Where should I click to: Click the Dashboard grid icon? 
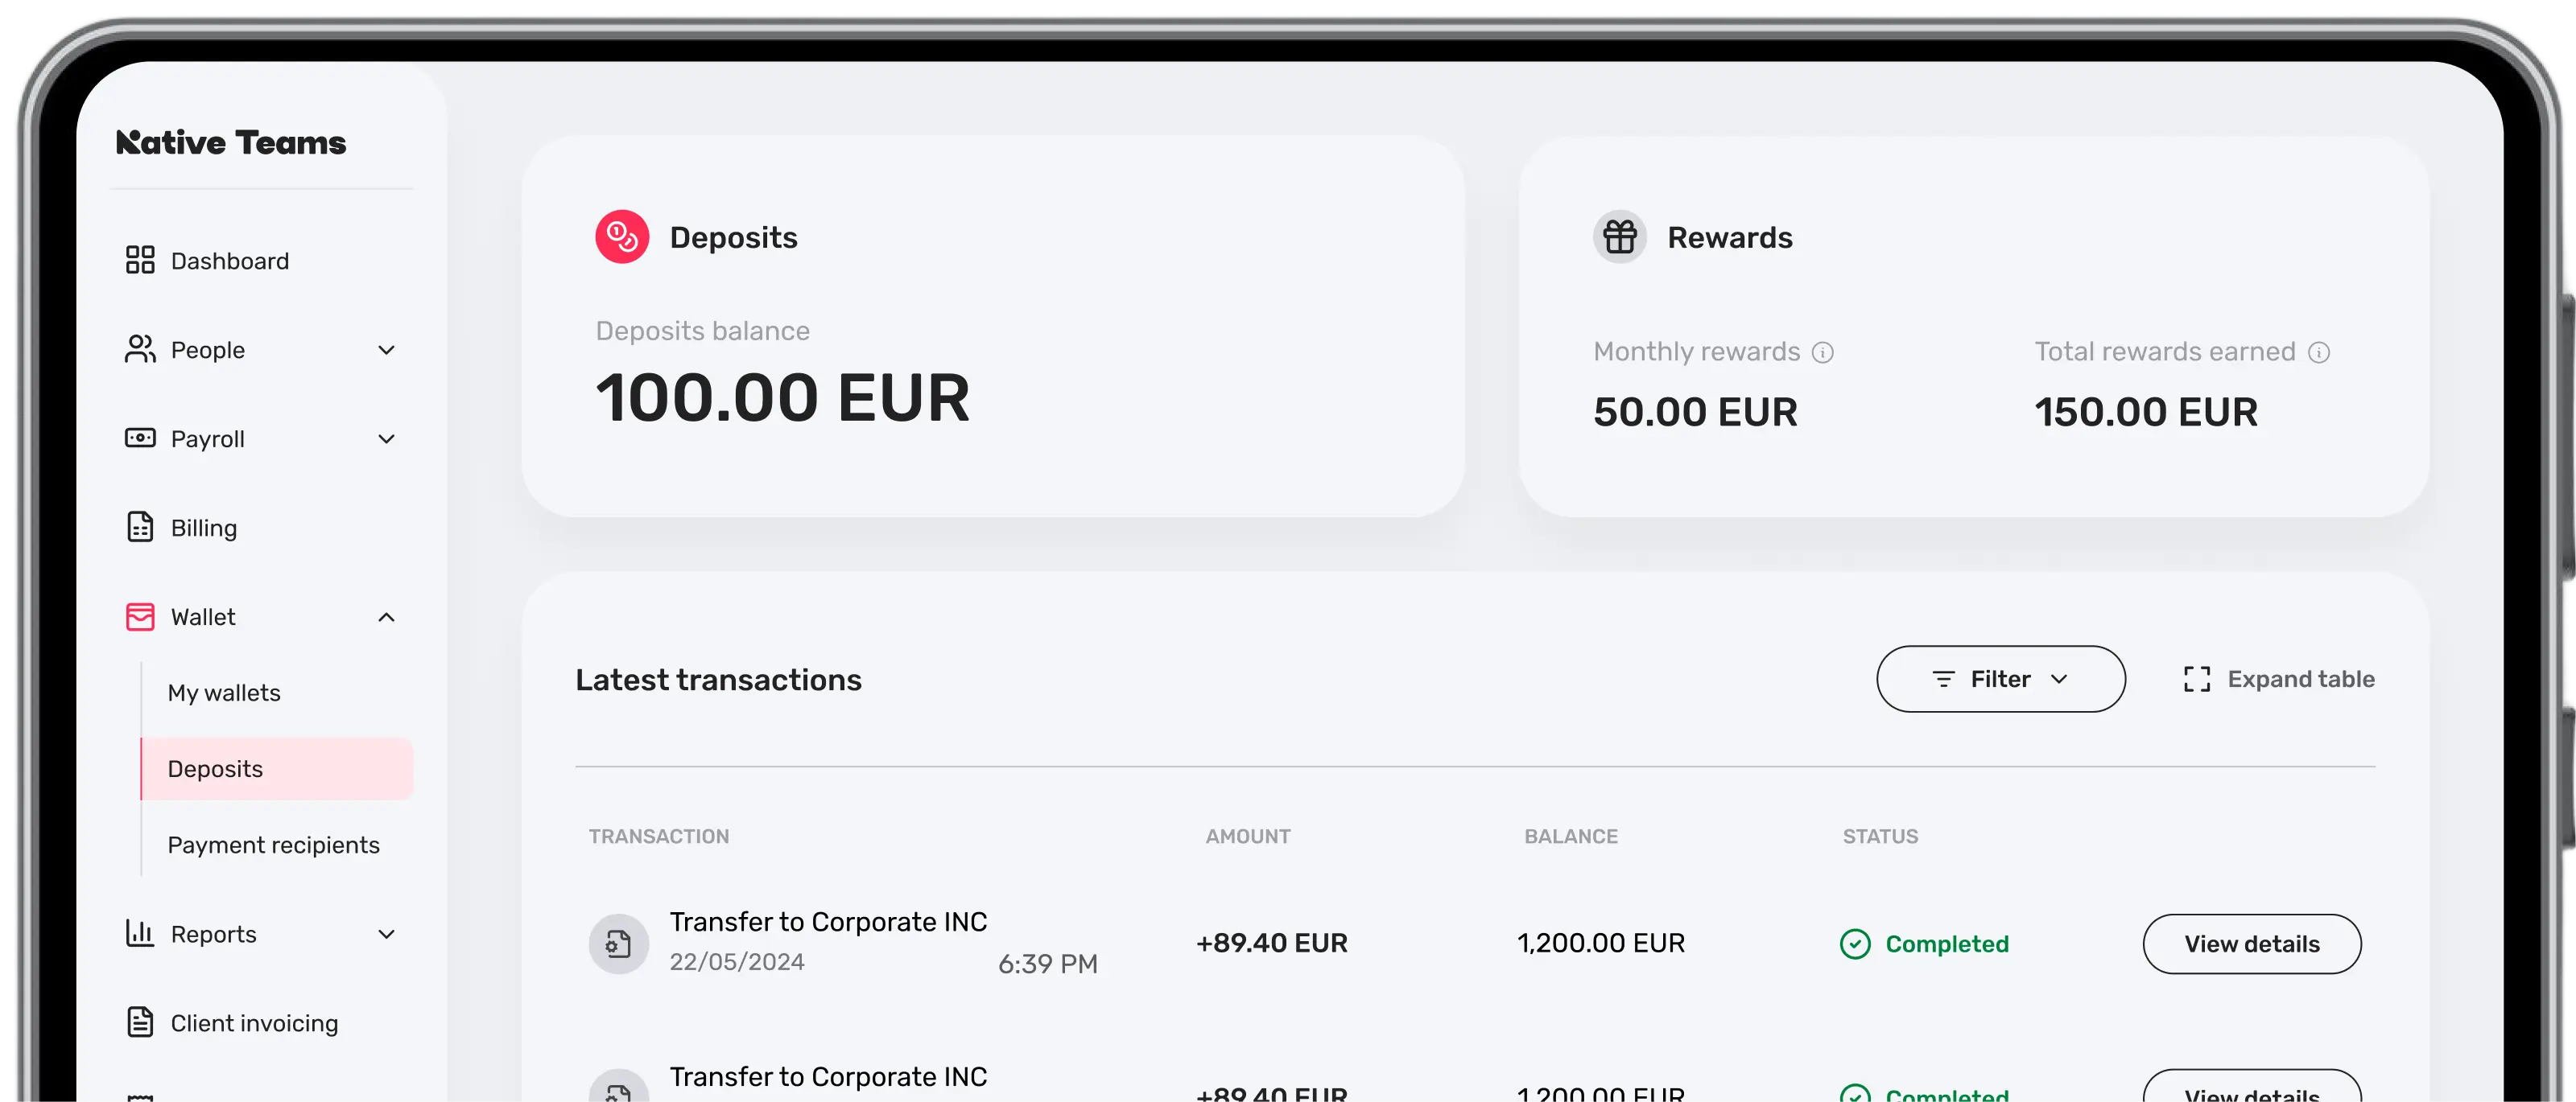point(140,260)
